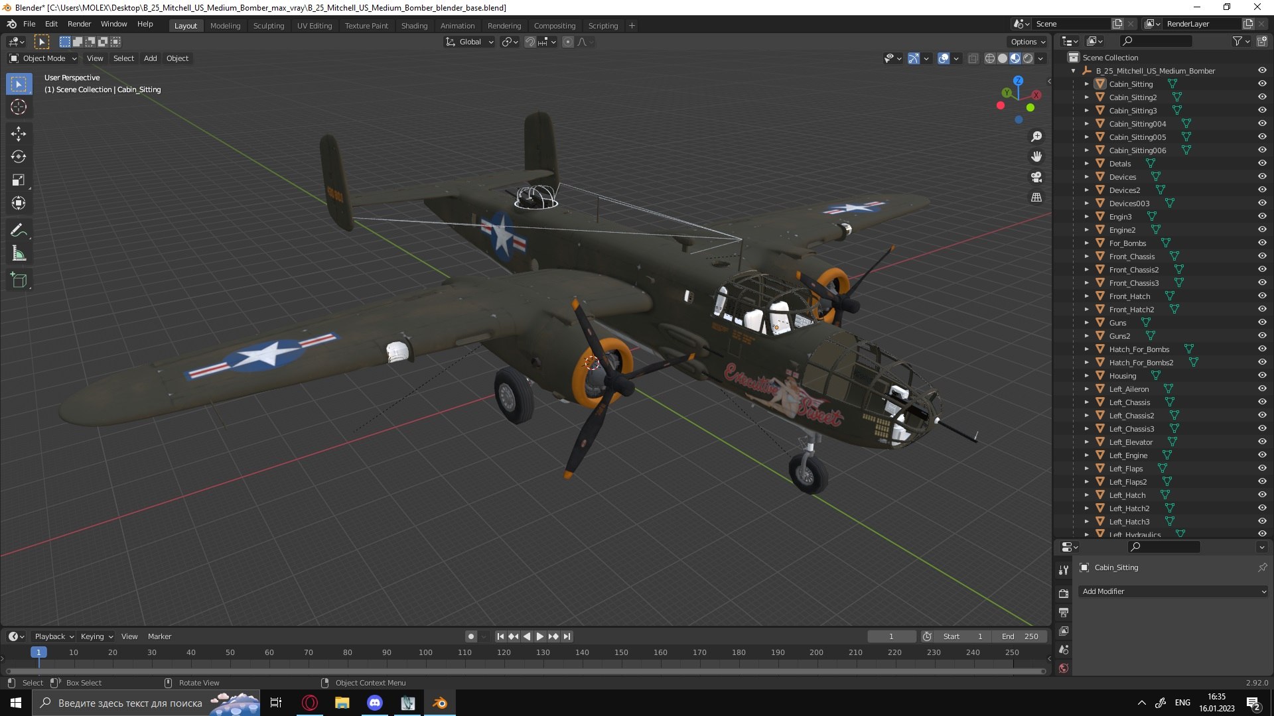
Task: Open the outliner filter dropdown
Action: pos(1241,41)
